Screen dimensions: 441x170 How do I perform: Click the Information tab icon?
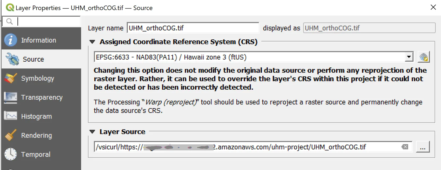click(11, 40)
